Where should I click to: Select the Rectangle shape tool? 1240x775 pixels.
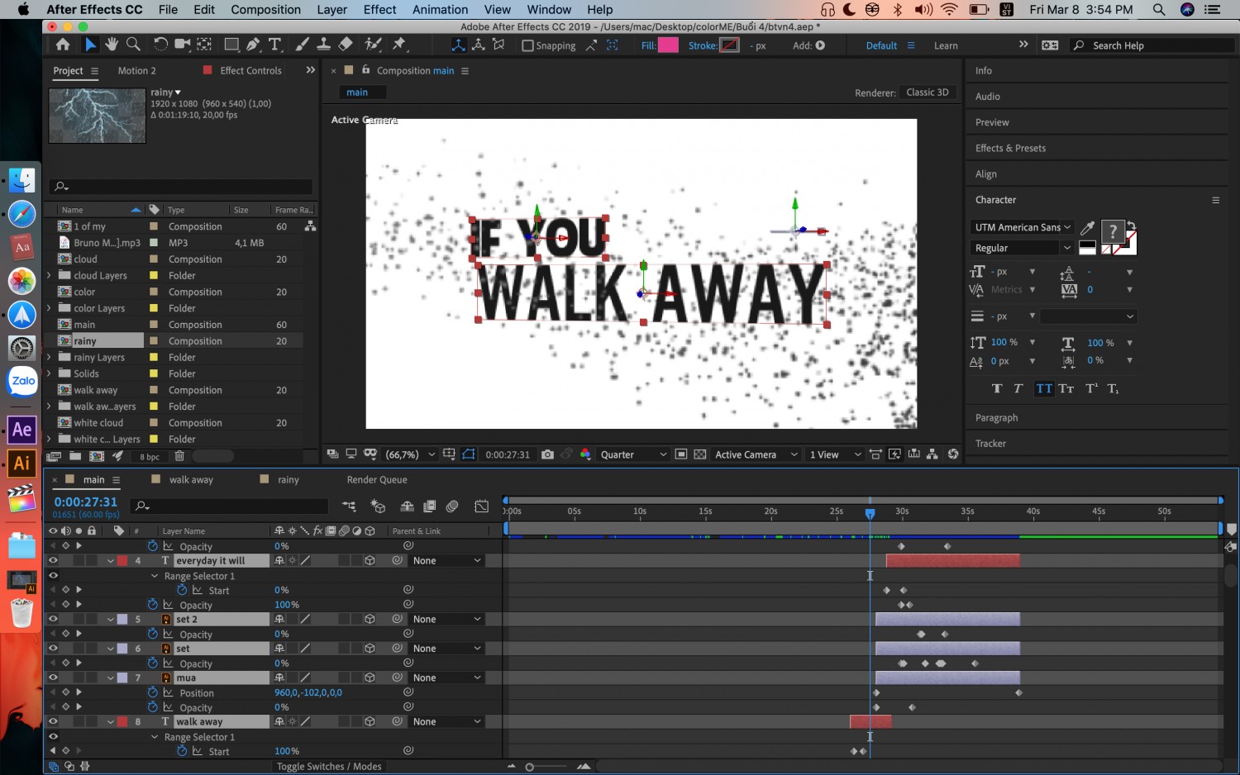[231, 45]
